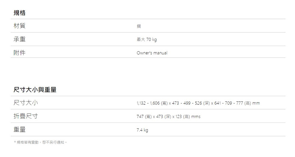Select the 折疊尺寸 row label

click(x=26, y=116)
